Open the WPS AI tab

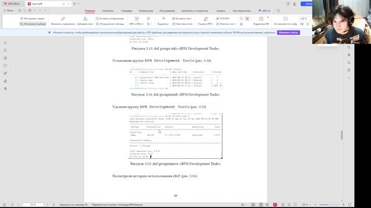(x=264, y=11)
